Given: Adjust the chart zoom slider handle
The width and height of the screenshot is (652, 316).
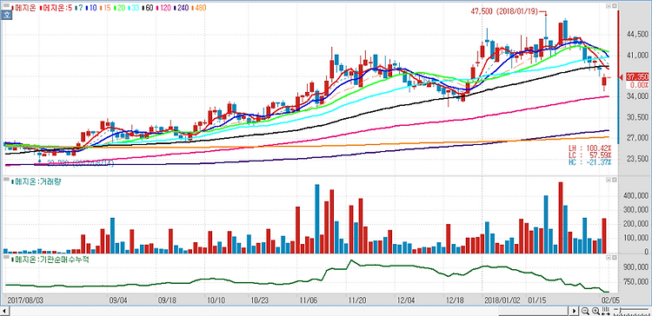Looking at the screenshot, I should (619, 311).
